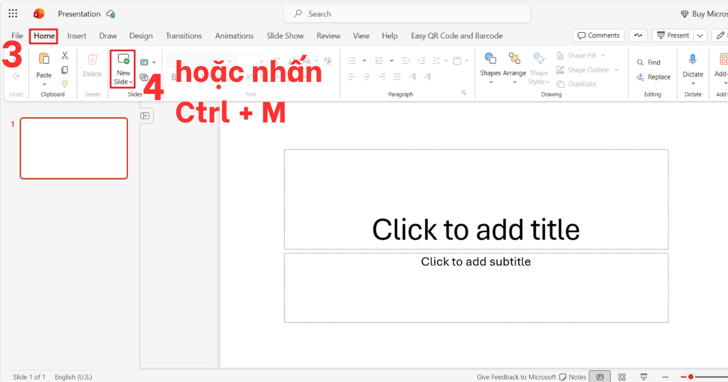Expand the Shapes gallery dropdown

490,82
